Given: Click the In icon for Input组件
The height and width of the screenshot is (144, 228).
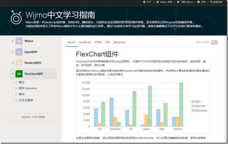Looking at the screenshot, I should pyautogui.click(x=19, y=52).
